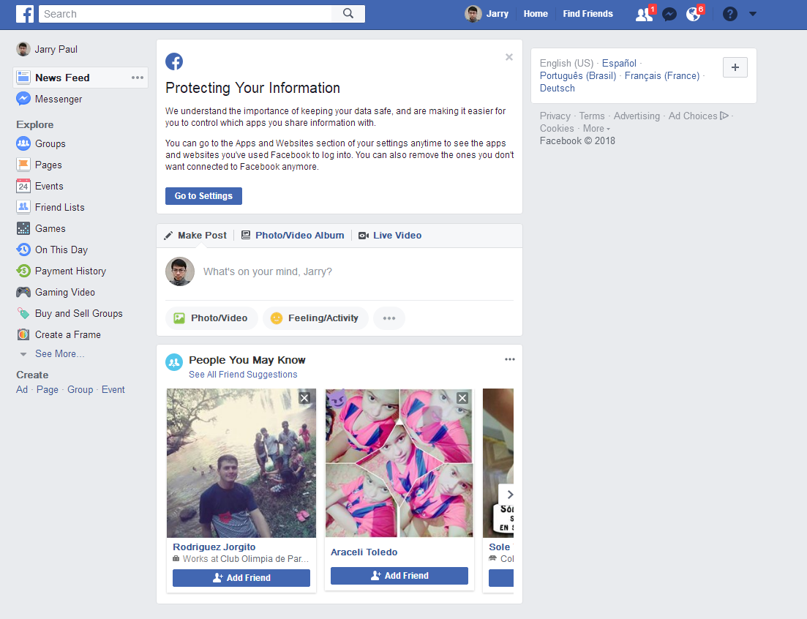Select the Make Post tab
This screenshot has width=807, height=619.
coord(195,235)
